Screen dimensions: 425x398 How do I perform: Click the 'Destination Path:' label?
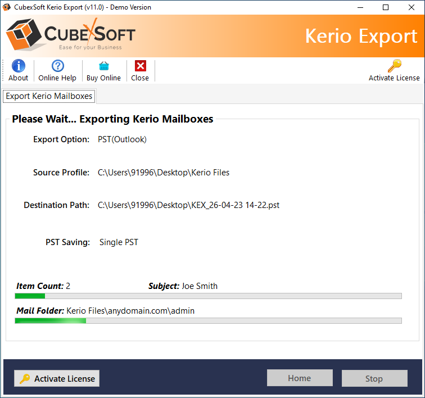pyautogui.click(x=57, y=205)
